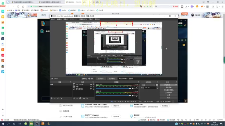Click the OBS icon in the taskbar
The width and height of the screenshot is (225, 126).
(37, 124)
